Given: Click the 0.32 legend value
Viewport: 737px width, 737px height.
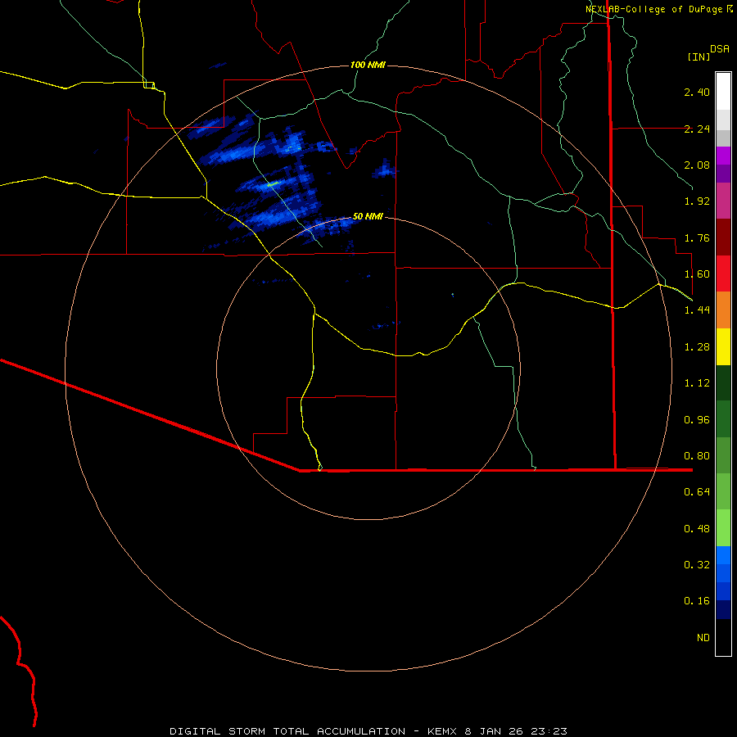Looking at the screenshot, I should [x=697, y=565].
